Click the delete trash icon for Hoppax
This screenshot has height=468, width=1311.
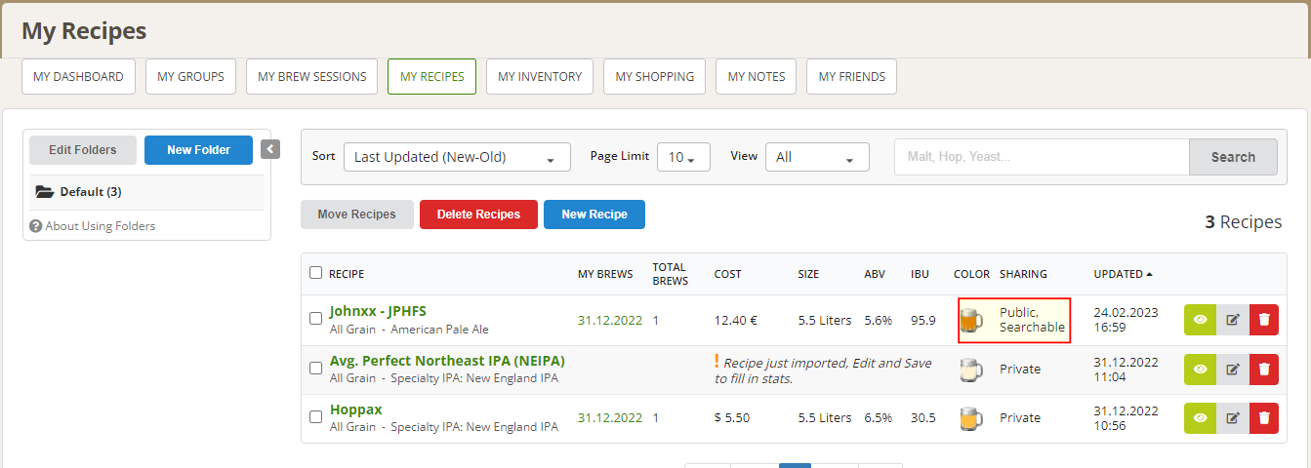pos(1264,417)
